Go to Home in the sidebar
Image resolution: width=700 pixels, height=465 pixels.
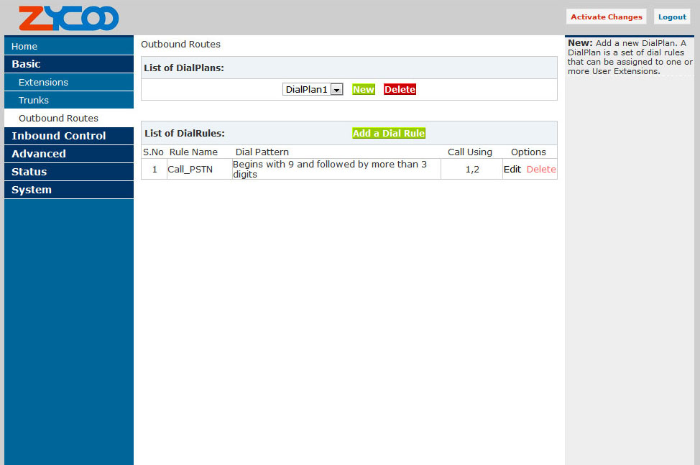[24, 47]
